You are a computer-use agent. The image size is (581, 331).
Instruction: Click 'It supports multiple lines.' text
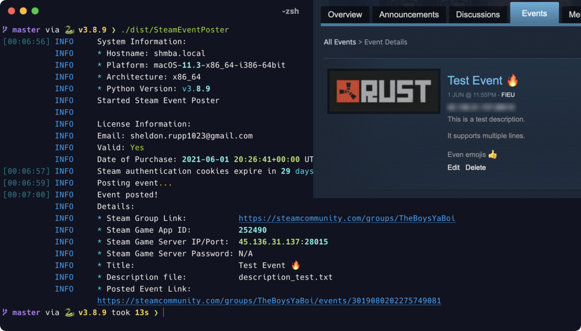click(x=486, y=136)
